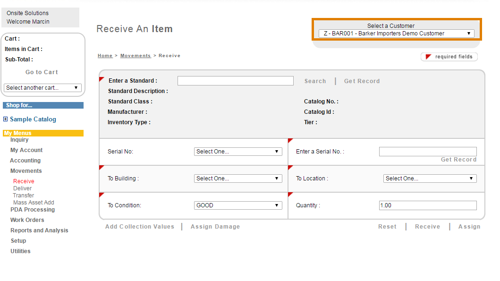Open the Work Orders menu
This screenshot has height=281, width=500.
tap(27, 220)
